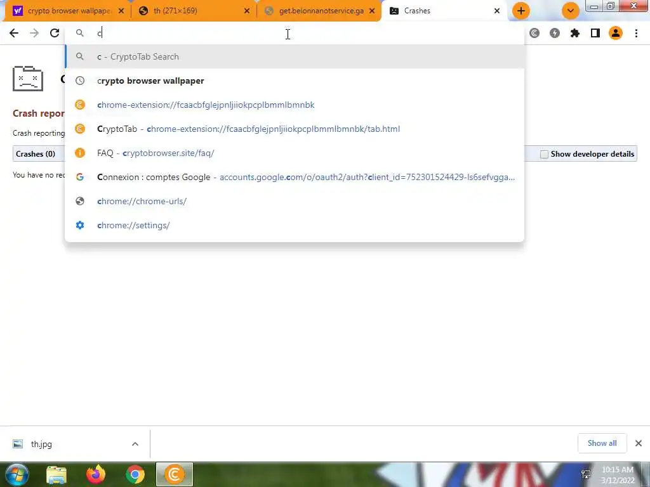Expand th.jpg download options chevron
This screenshot has height=487, width=650.
click(135, 444)
